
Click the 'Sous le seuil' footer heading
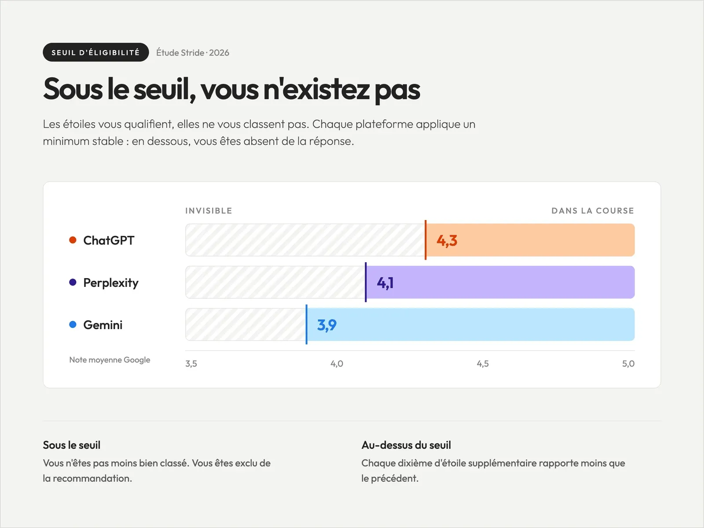pyautogui.click(x=72, y=445)
